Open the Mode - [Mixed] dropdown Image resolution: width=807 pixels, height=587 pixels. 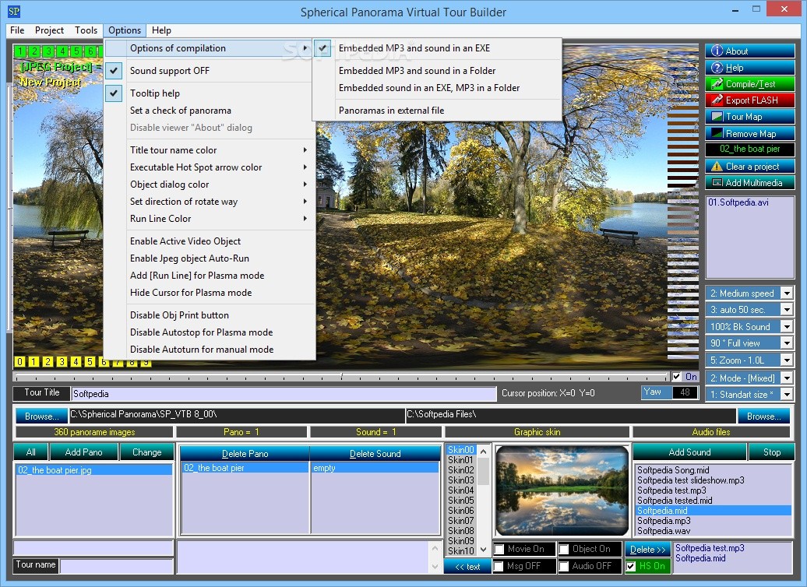(x=787, y=378)
